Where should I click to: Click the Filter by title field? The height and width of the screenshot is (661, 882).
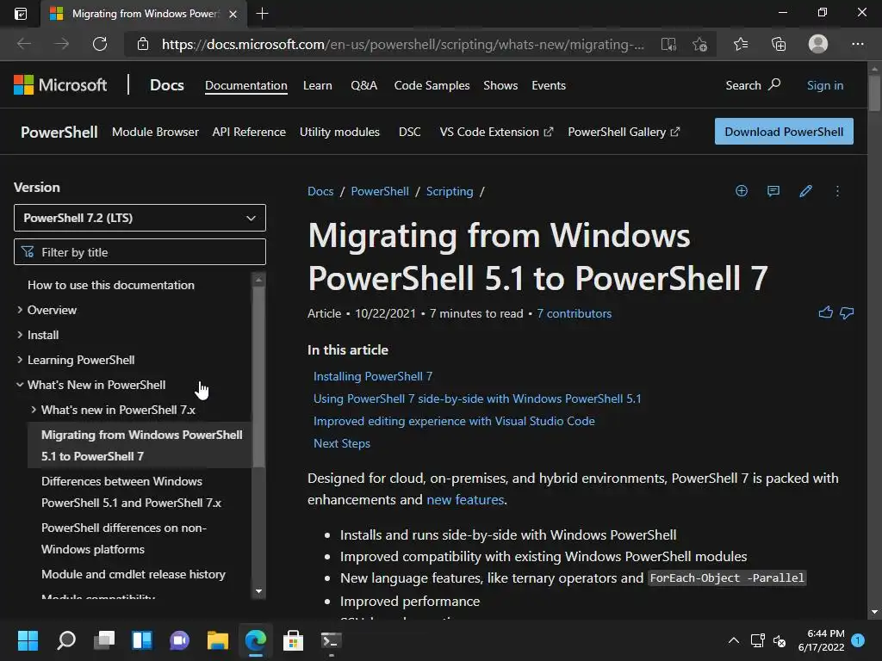140,252
